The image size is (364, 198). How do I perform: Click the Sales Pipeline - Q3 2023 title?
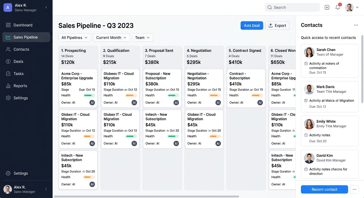point(96,26)
